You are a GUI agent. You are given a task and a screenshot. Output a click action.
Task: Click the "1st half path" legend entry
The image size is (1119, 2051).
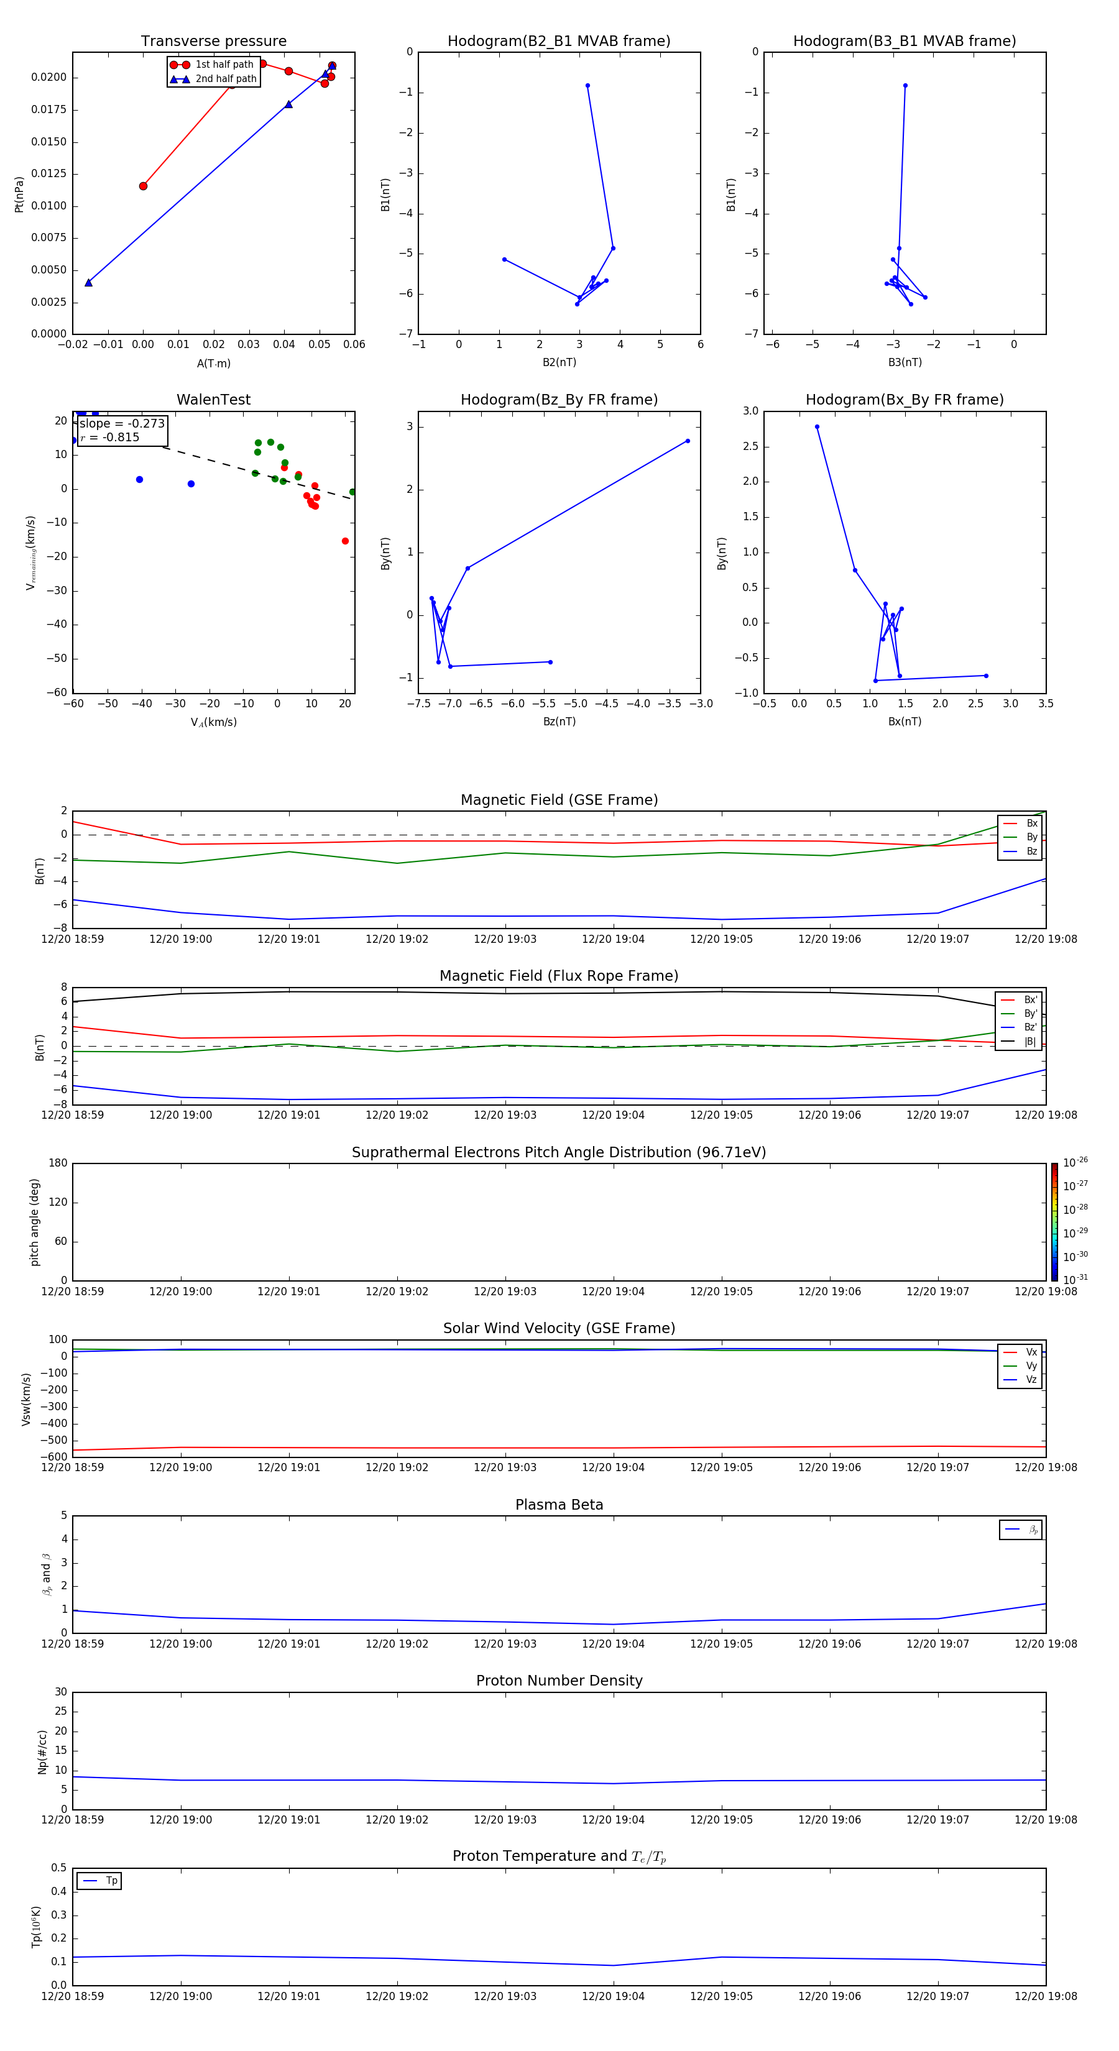[213, 65]
